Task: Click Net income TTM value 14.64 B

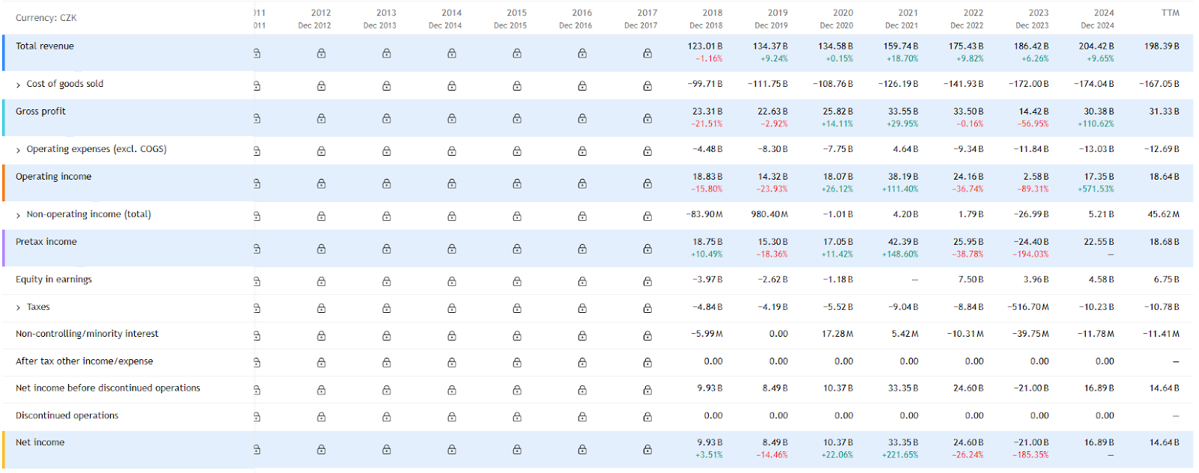Action: pos(1165,442)
